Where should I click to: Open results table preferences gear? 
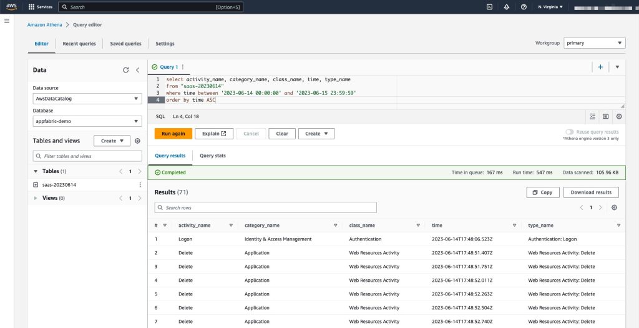pos(614,207)
